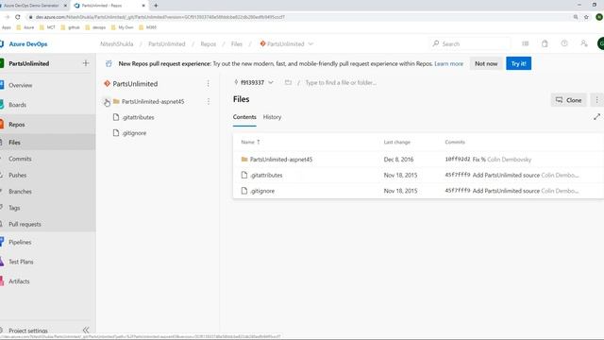Open more options beside PartsUnlimited tree root
604x340 pixels.
coord(208,84)
